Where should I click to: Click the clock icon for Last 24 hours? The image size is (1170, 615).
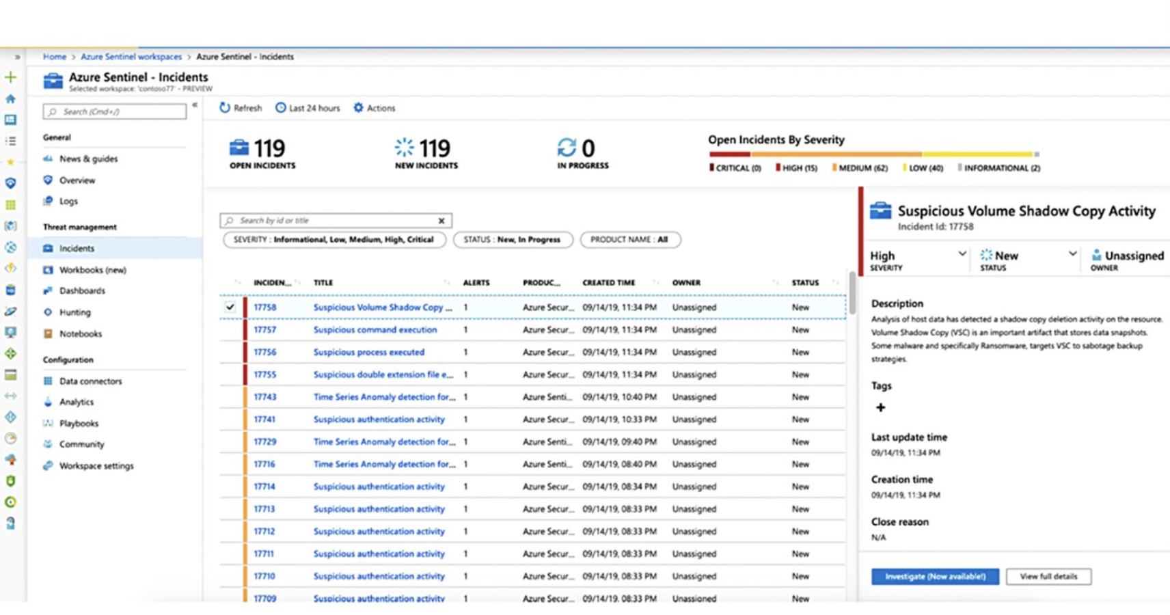[280, 108]
